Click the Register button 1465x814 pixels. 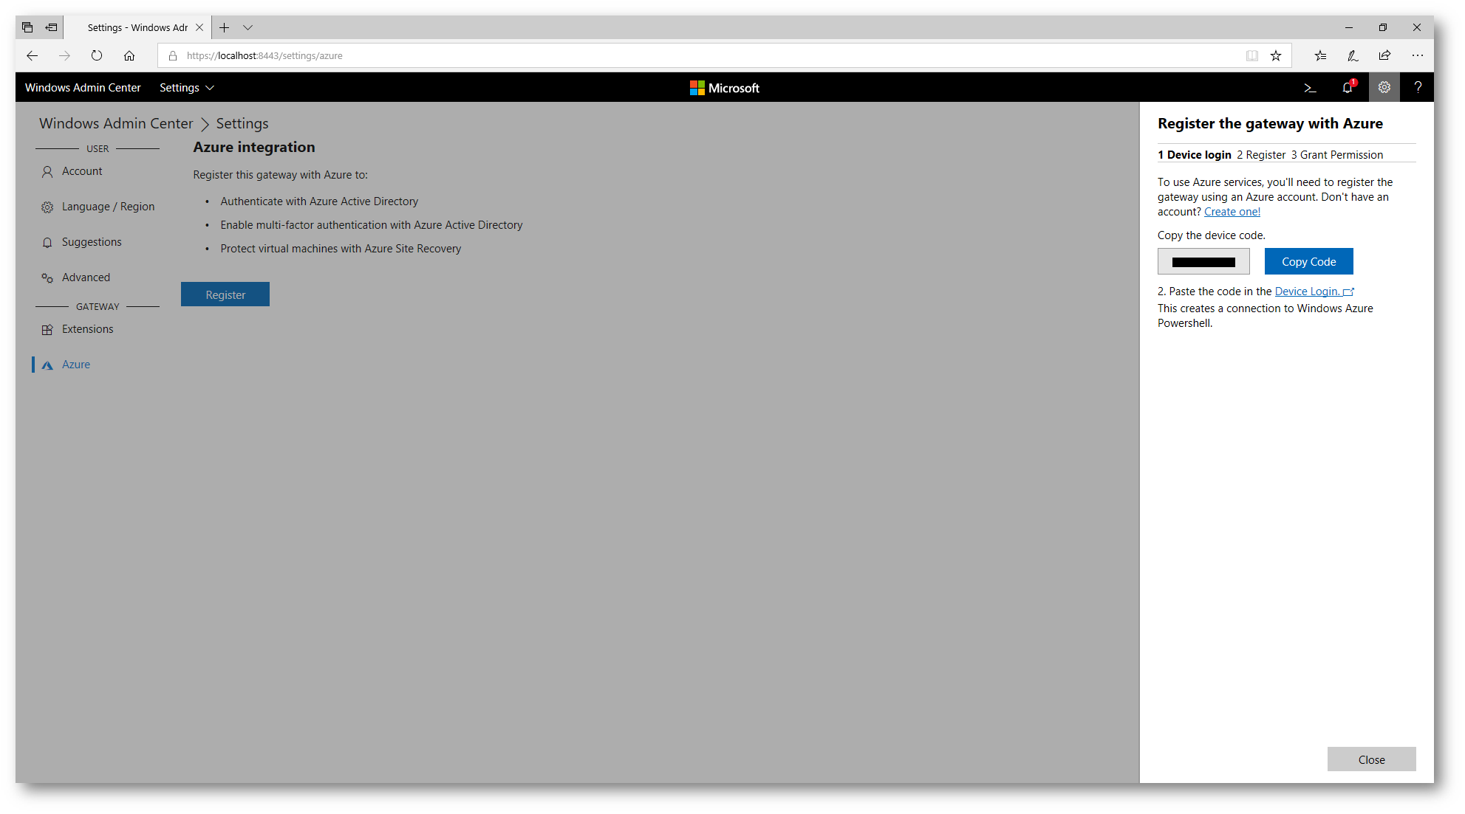click(225, 294)
